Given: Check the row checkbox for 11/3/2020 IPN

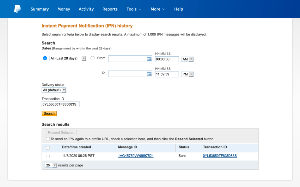Looking at the screenshot, I should 48,156.
